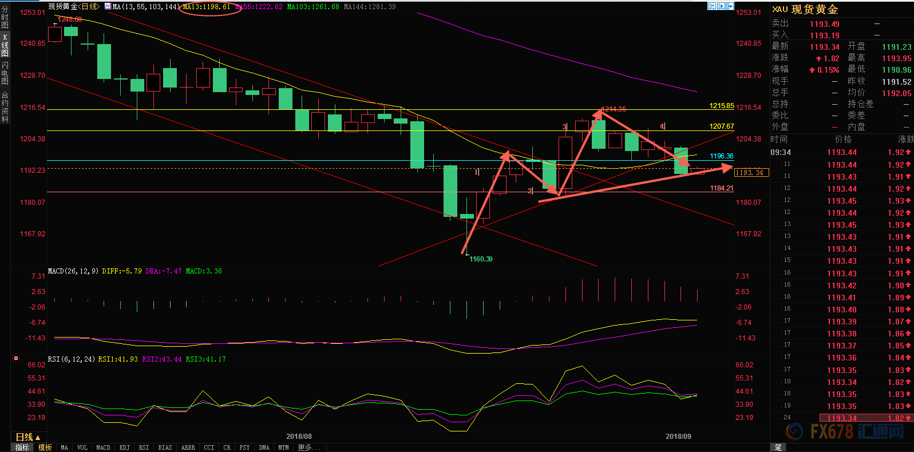
Task: Choose the CCI indicator tab
Action: tap(209, 447)
